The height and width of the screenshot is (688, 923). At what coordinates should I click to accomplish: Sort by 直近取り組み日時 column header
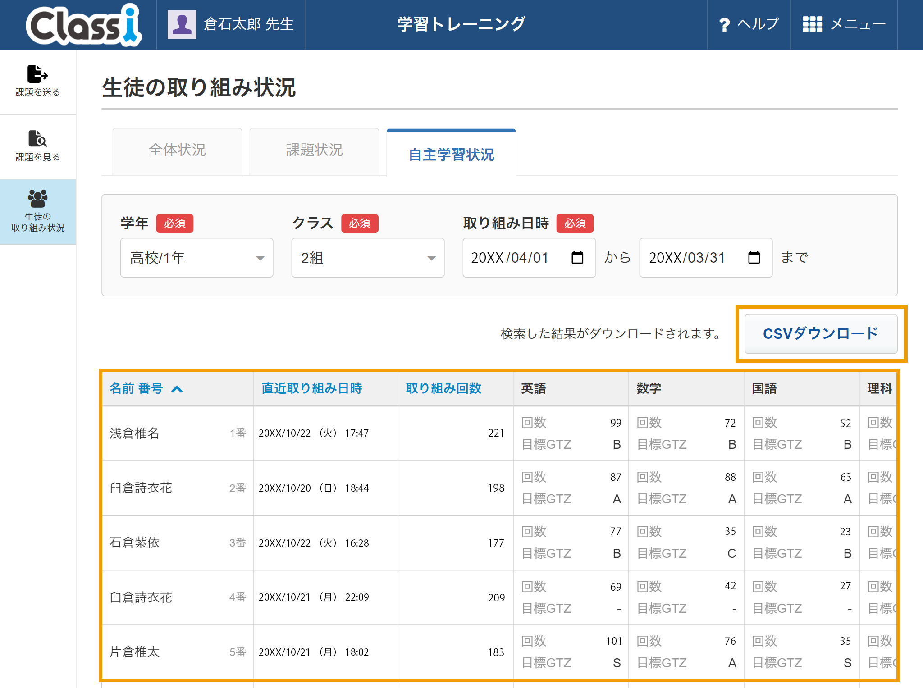coord(312,388)
